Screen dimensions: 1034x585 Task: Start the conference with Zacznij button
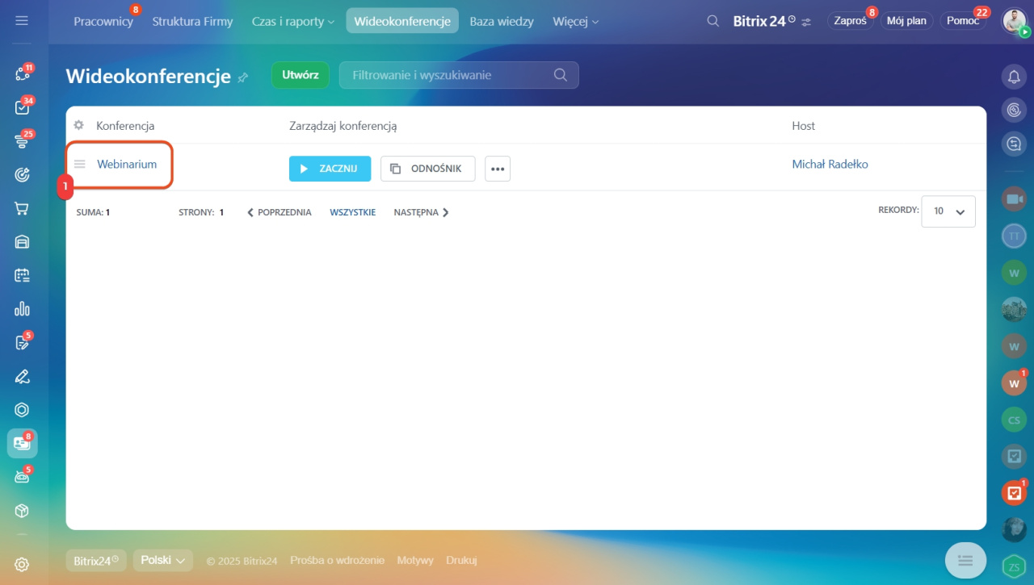coord(330,169)
